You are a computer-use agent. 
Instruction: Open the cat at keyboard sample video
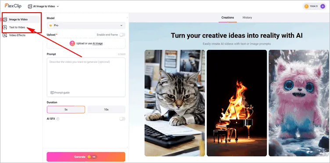tap(175, 103)
